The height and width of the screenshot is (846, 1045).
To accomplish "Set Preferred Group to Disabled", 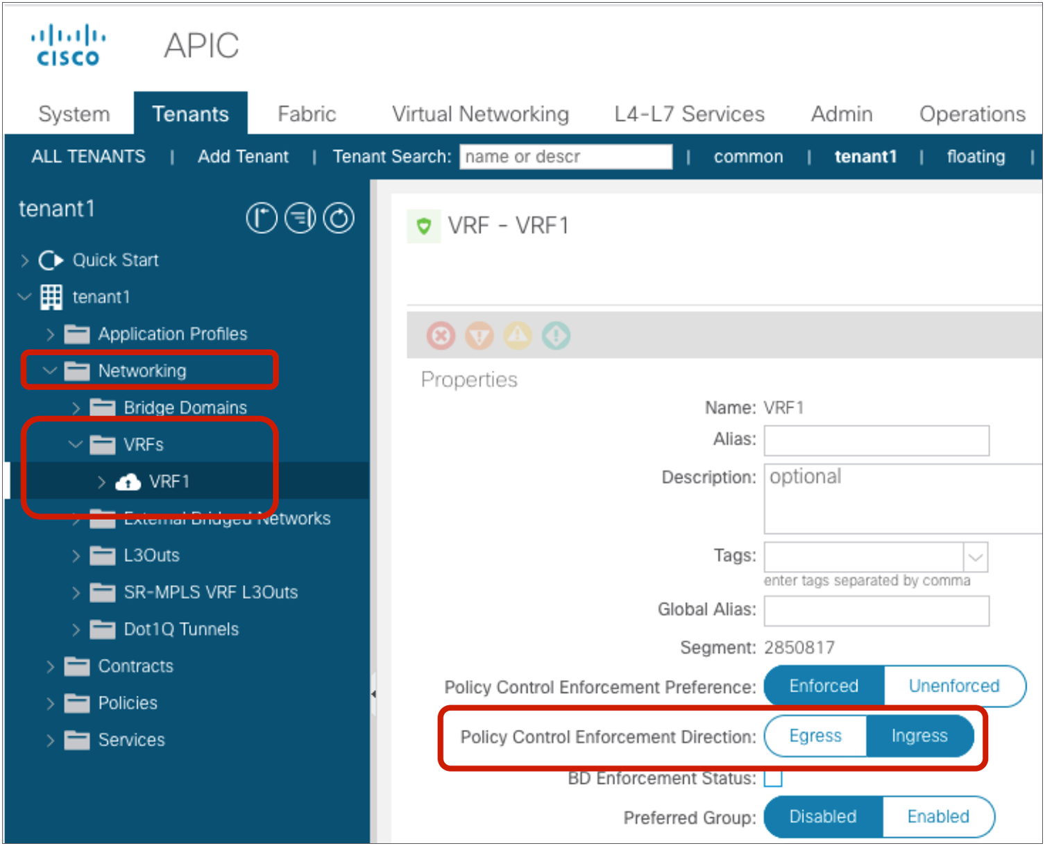I will (824, 817).
